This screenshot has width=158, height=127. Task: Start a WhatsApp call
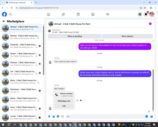(x=64, y=101)
